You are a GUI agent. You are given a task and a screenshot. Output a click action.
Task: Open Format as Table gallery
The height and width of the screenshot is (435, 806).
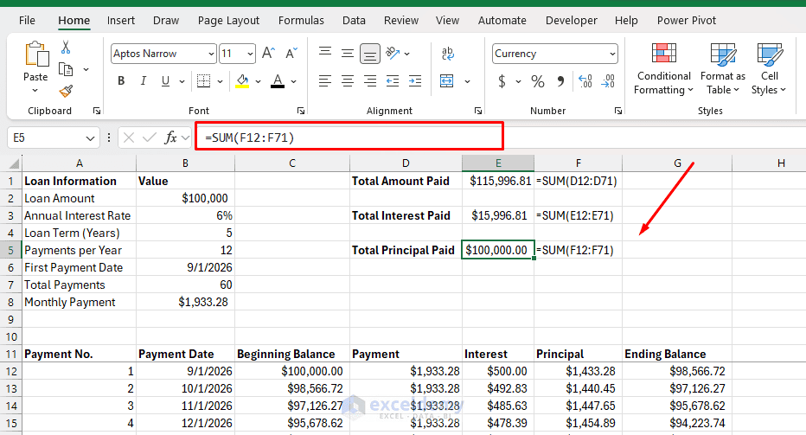pos(723,69)
